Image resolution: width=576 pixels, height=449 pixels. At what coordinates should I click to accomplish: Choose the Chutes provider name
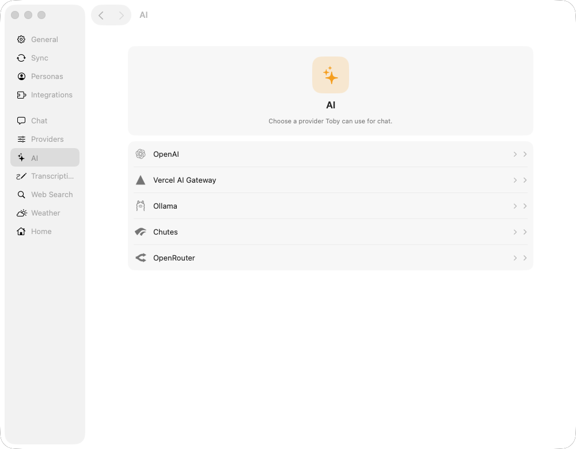tap(165, 232)
